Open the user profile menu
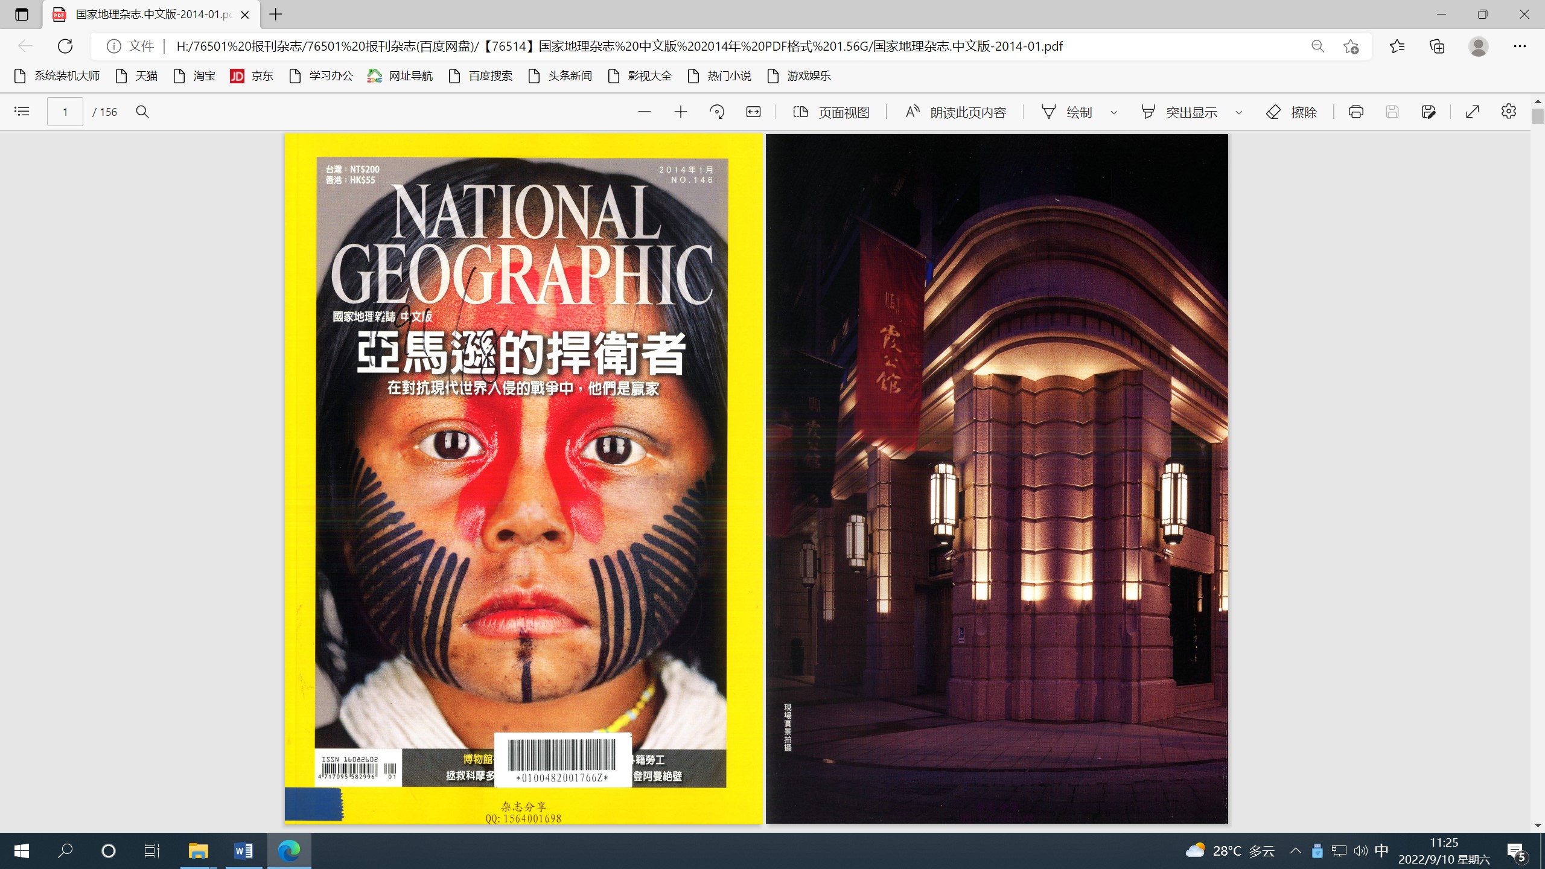Viewport: 1545px width, 869px height. pos(1478,46)
